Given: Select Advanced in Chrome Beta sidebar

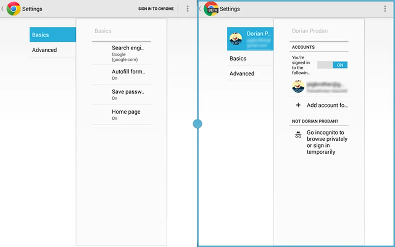Looking at the screenshot, I should (x=250, y=74).
